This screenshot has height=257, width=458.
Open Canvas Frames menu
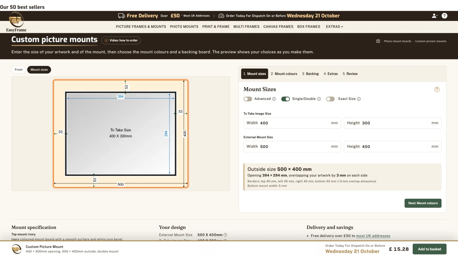coord(278,27)
